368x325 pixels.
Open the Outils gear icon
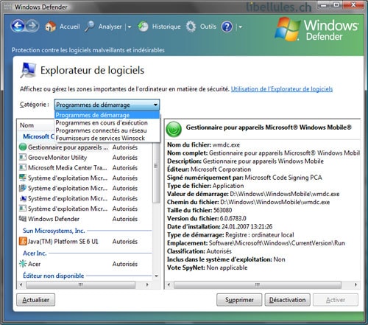[x=191, y=27]
